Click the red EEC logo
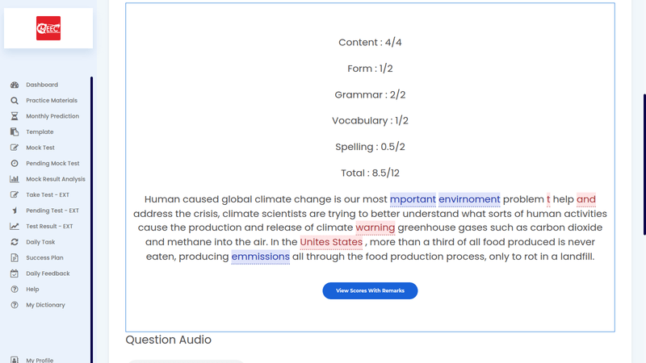646x363 pixels. pyautogui.click(x=48, y=28)
